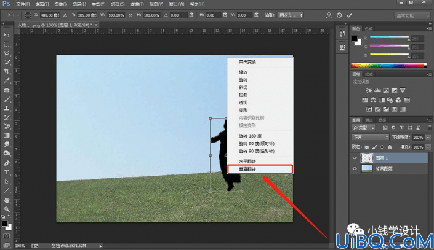
Task: Switch to warp mode toggle
Action: [329, 15]
